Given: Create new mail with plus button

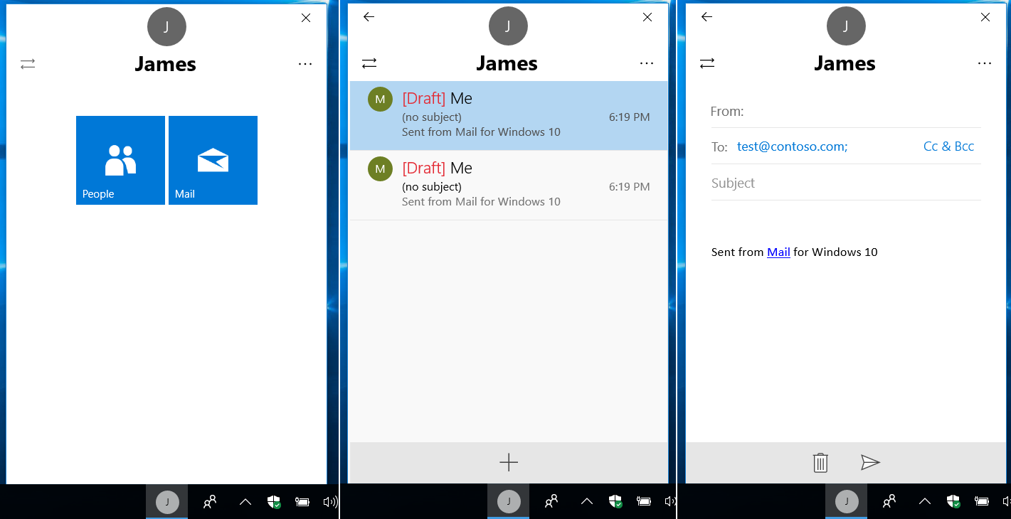Looking at the screenshot, I should [509, 463].
